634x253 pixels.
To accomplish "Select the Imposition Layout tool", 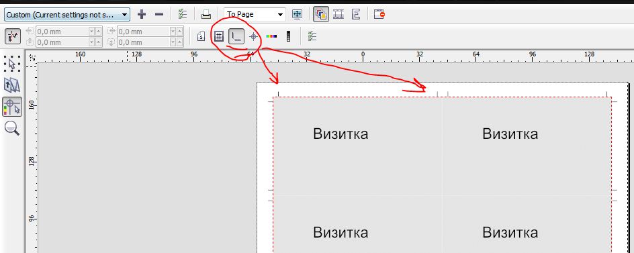I will click(12, 85).
